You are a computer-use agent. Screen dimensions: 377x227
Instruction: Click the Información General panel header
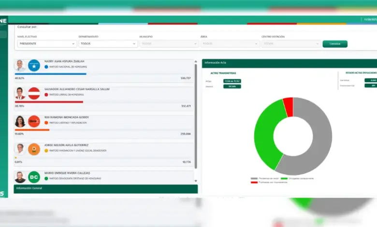[105, 188]
